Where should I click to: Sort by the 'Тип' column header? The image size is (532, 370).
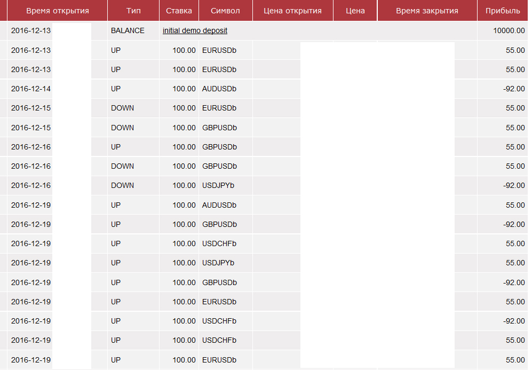point(133,11)
